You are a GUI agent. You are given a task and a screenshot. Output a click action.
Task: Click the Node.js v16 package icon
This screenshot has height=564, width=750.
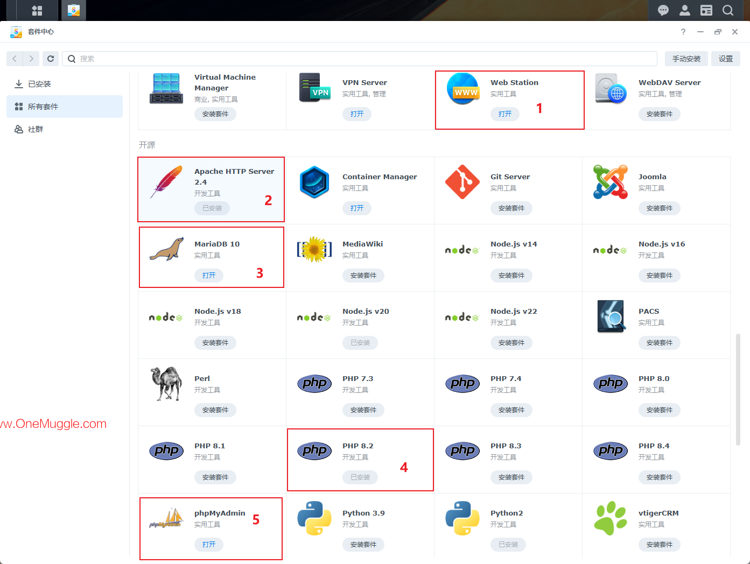click(x=610, y=250)
